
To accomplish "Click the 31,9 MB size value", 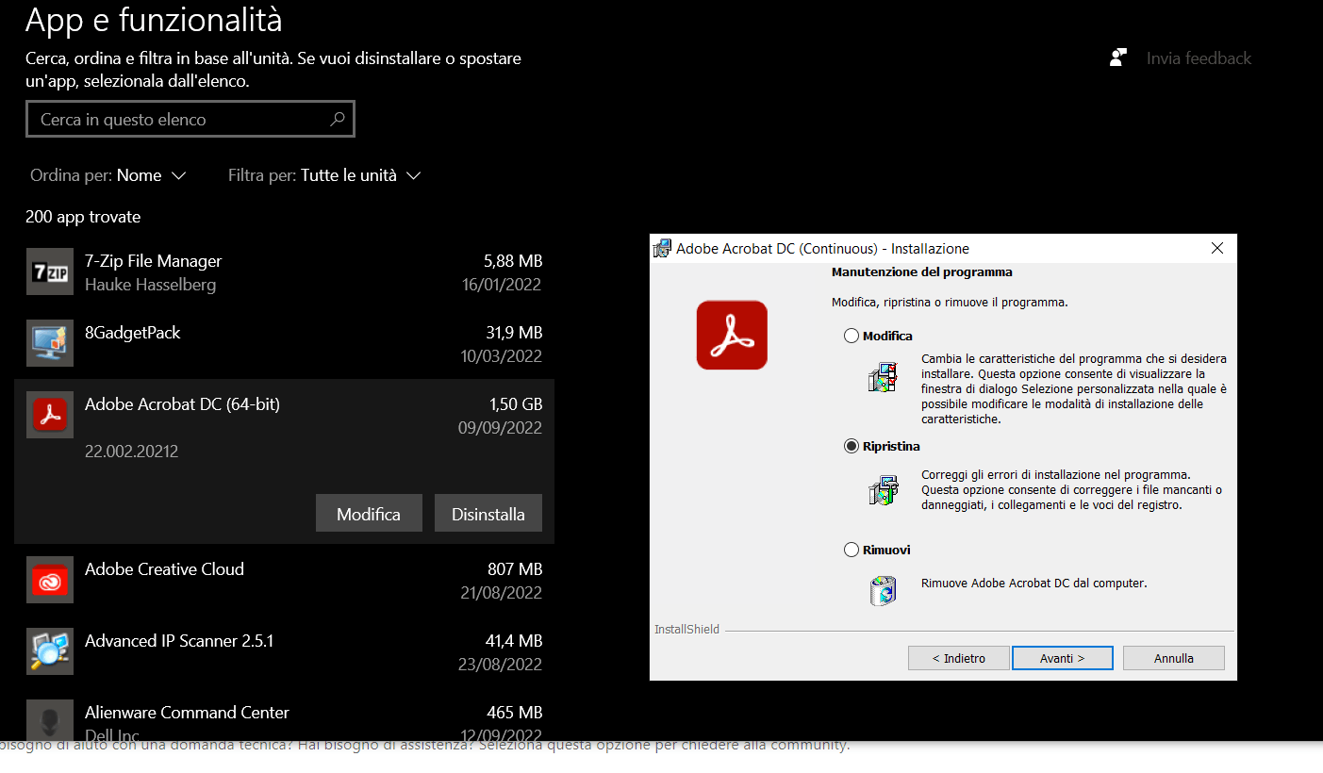I will point(514,333).
